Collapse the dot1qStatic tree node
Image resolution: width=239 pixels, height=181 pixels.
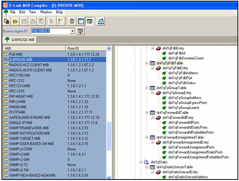point(141,162)
